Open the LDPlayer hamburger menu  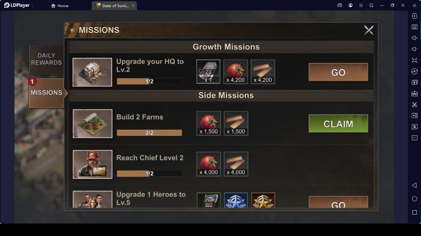point(361,5)
